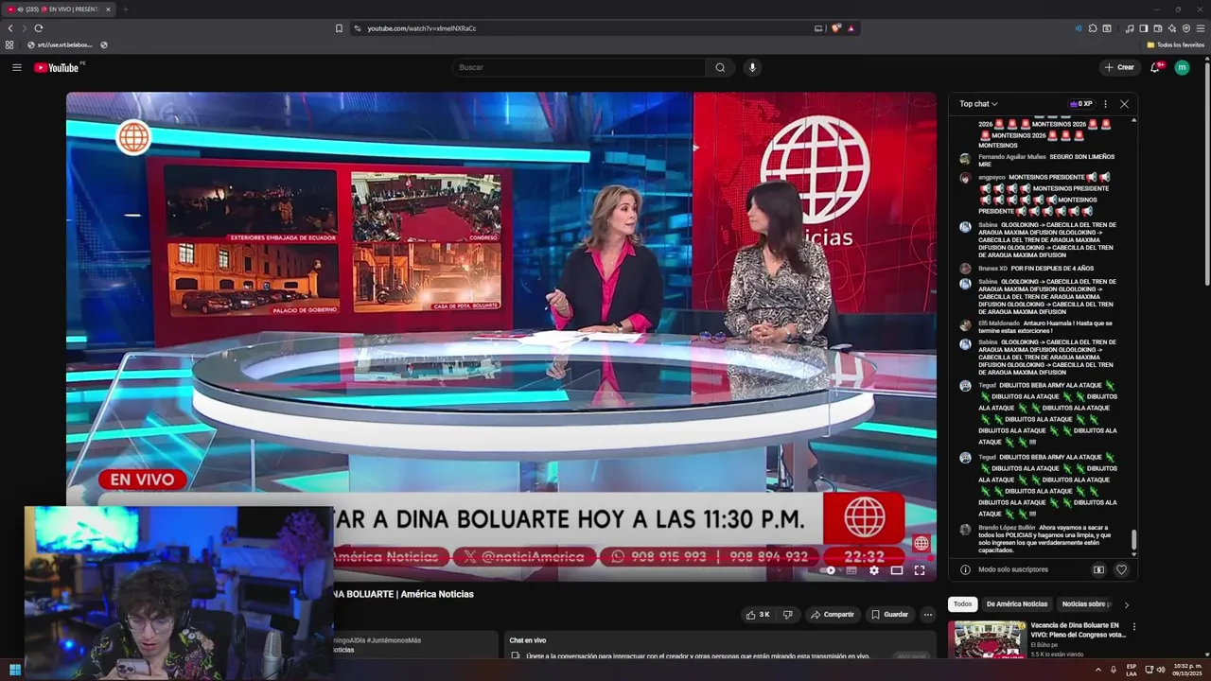Open browser extensions puzzle icon

(x=1093, y=28)
